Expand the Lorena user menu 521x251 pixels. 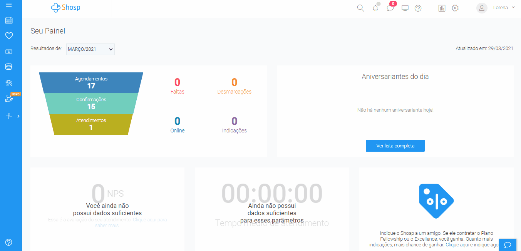pos(504,8)
